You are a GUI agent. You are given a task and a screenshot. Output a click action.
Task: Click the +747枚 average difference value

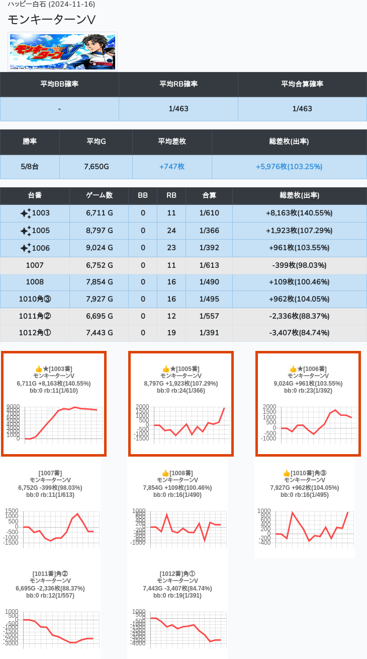coord(172,167)
